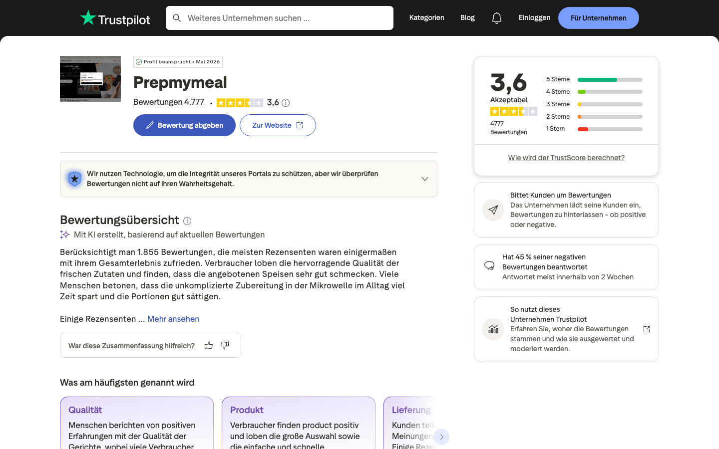This screenshot has height=449, width=719.
Task: Go to the Blog page
Action: coord(467,18)
